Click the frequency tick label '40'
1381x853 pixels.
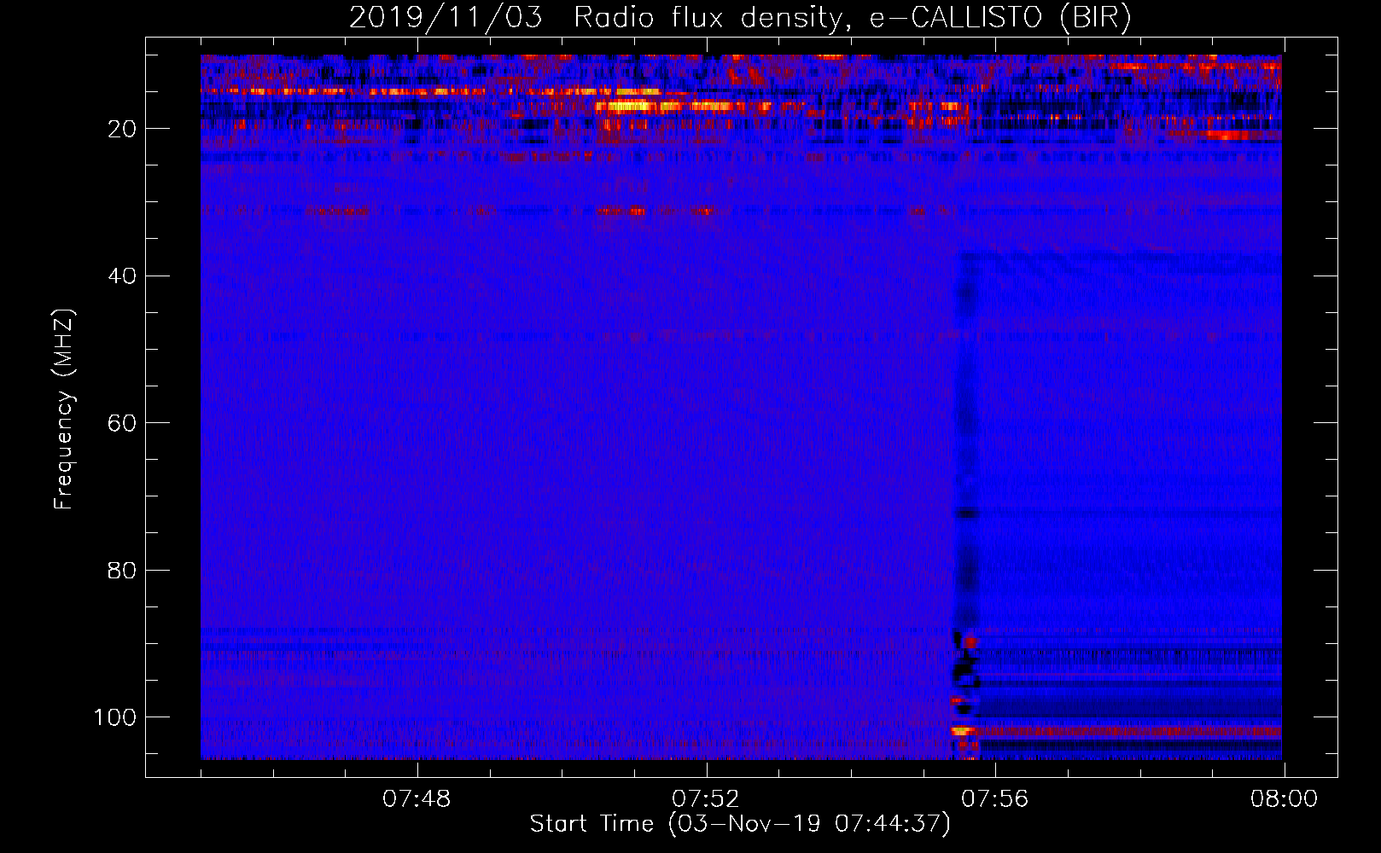point(123,276)
